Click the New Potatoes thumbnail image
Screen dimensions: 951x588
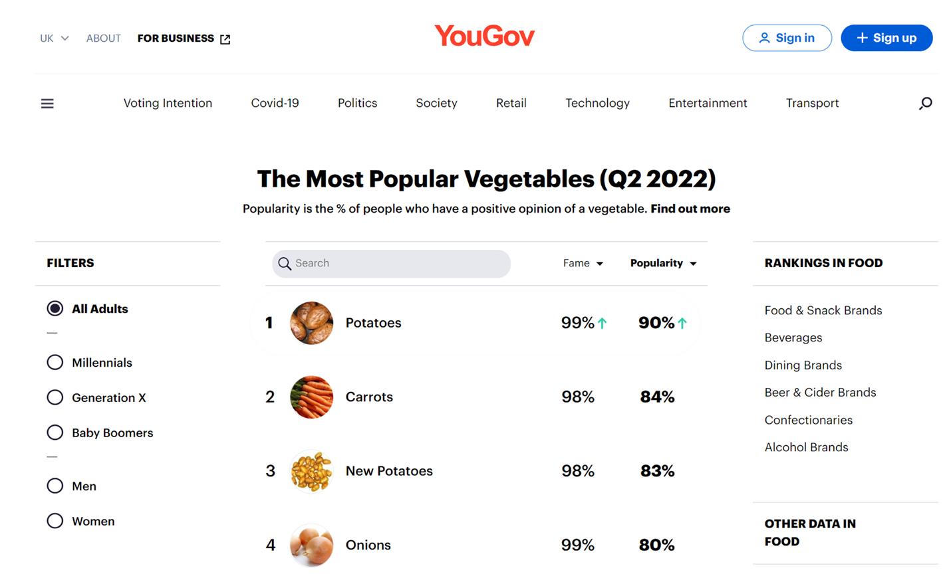coord(311,471)
